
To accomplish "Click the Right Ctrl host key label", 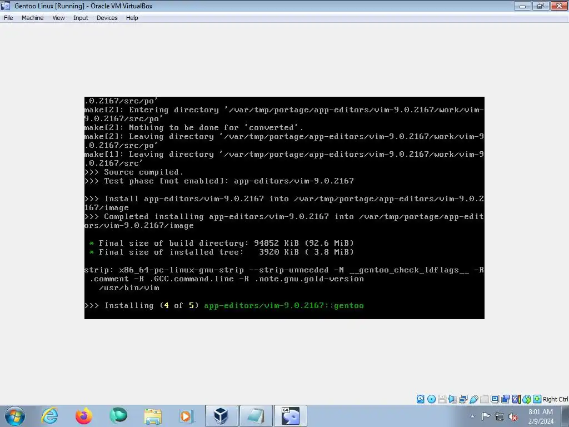I will (x=556, y=399).
